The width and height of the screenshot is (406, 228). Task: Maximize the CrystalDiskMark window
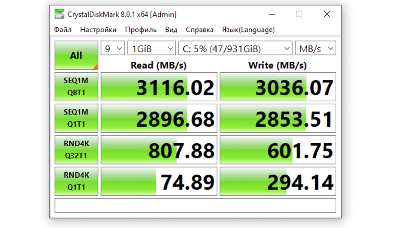pos(299,14)
